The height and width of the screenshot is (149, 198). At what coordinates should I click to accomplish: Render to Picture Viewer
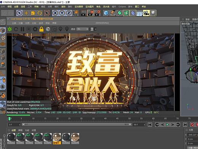coord(90,13)
